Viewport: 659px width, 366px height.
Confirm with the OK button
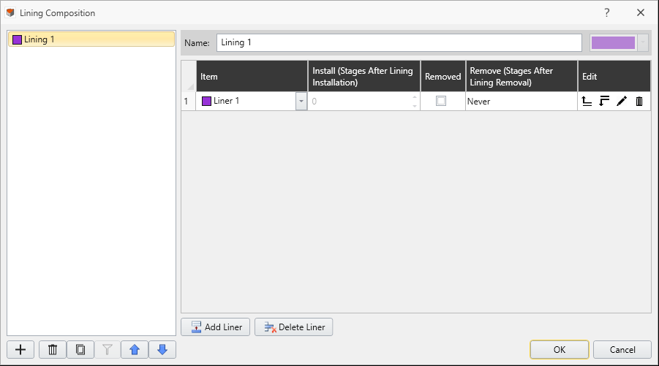pyautogui.click(x=560, y=350)
